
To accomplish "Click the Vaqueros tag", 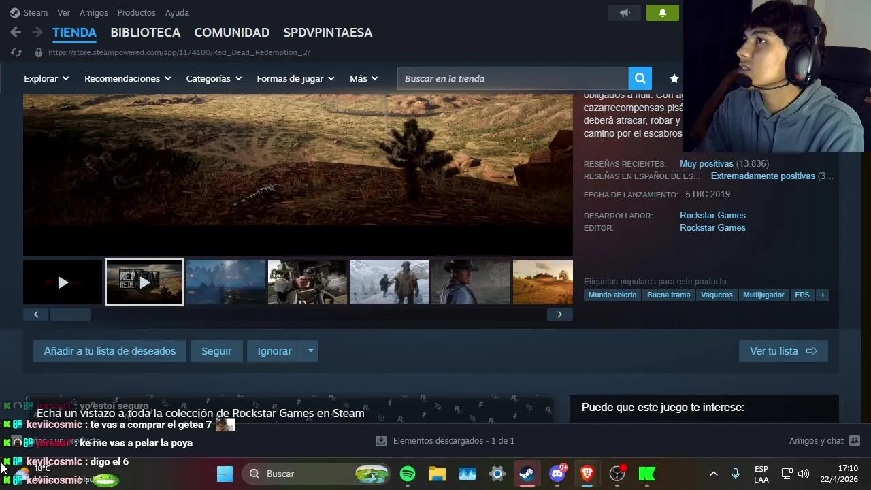I will click(x=717, y=295).
